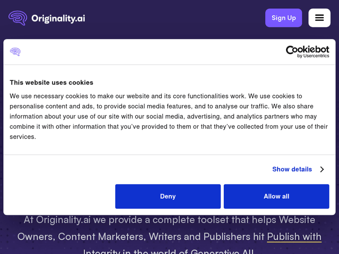This screenshot has height=254, width=339.
Task: Click the line starting "We use necessary cookies"
Action: [x=156, y=96]
